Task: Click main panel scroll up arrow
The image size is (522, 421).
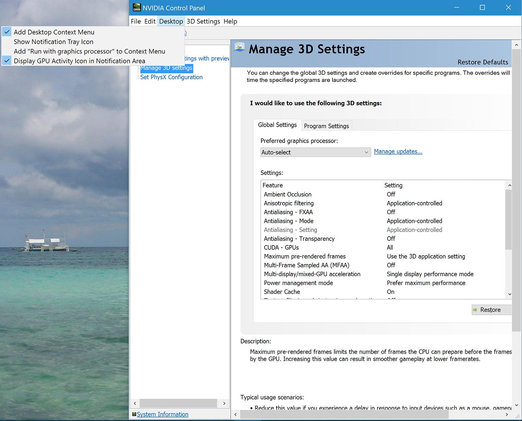Action: coord(516,45)
